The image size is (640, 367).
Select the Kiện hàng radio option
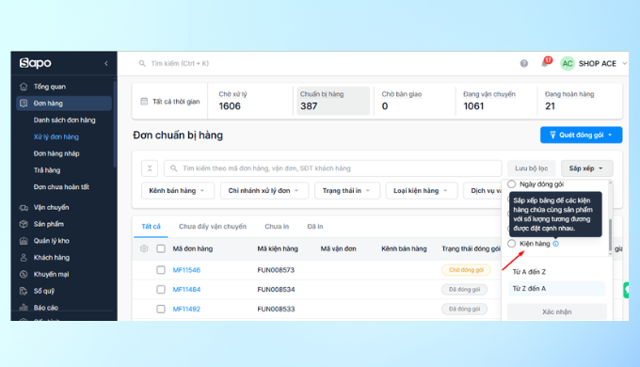[511, 244]
